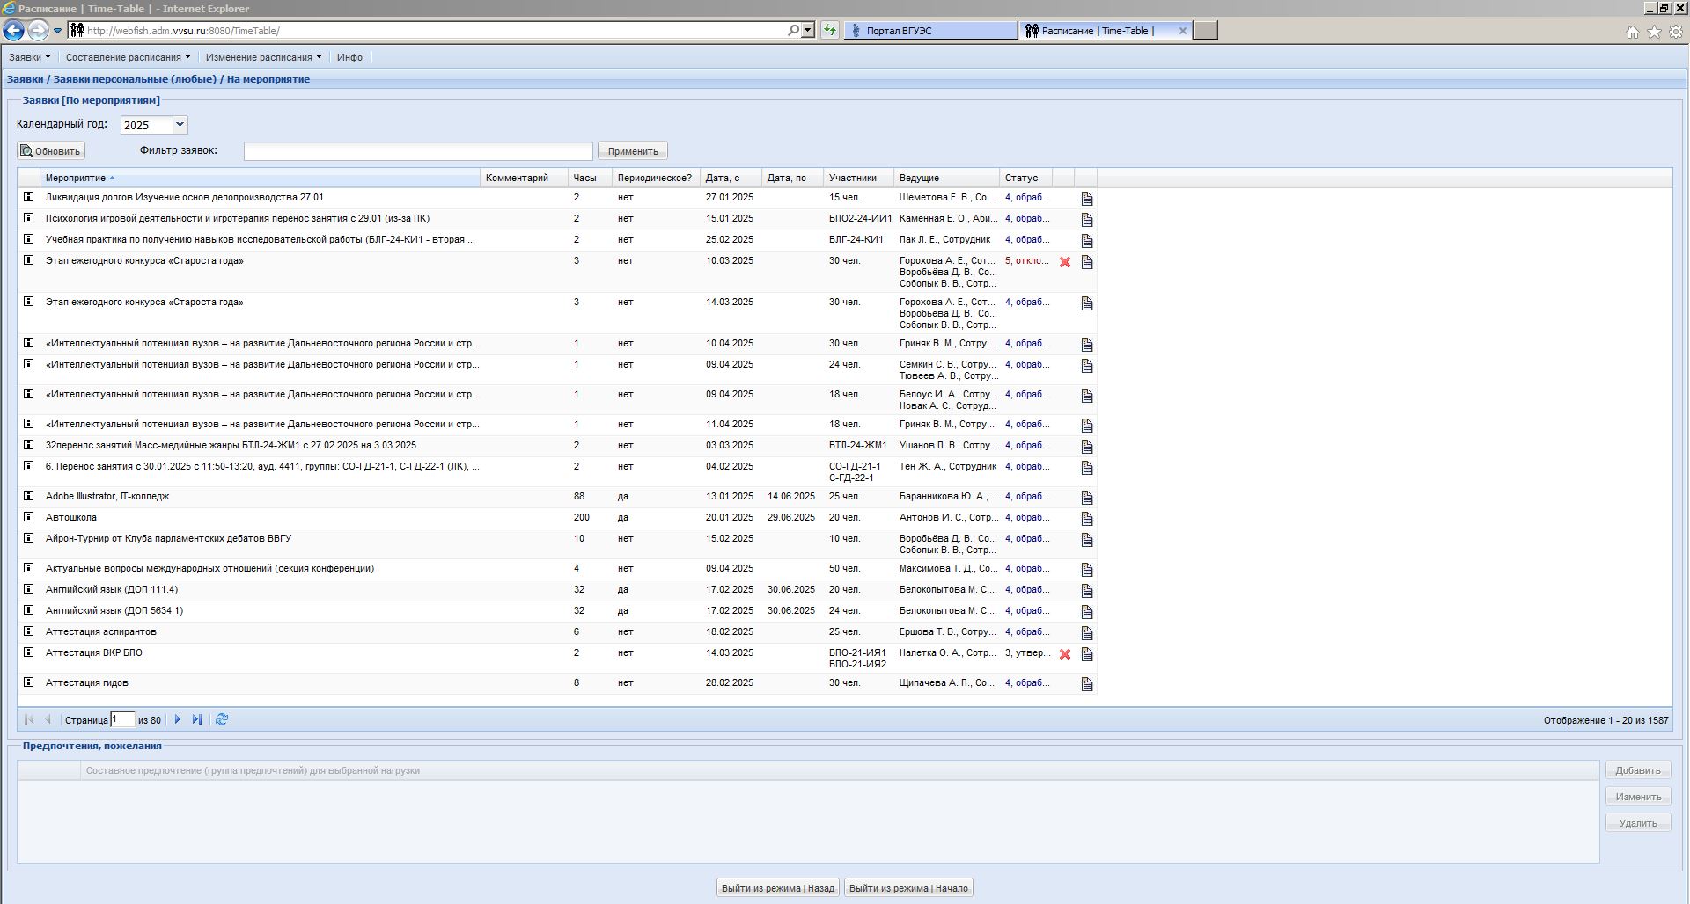Click the browser back arrow button
The height and width of the screenshot is (904, 1690).
point(13,31)
